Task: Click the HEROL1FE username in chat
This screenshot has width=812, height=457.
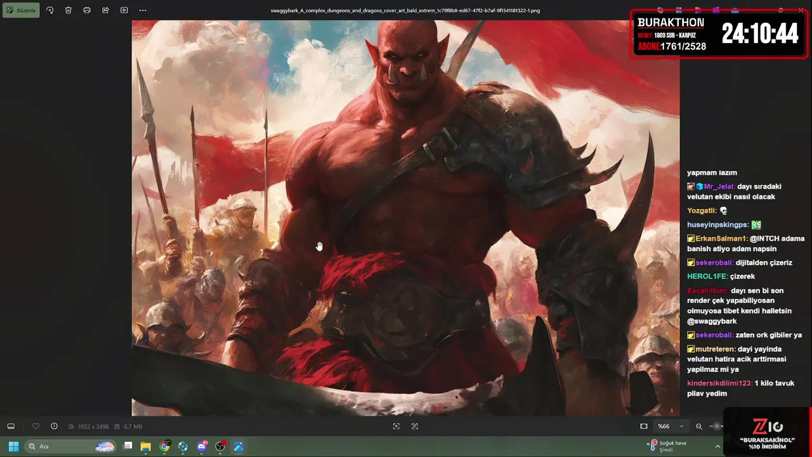Action: (x=707, y=277)
